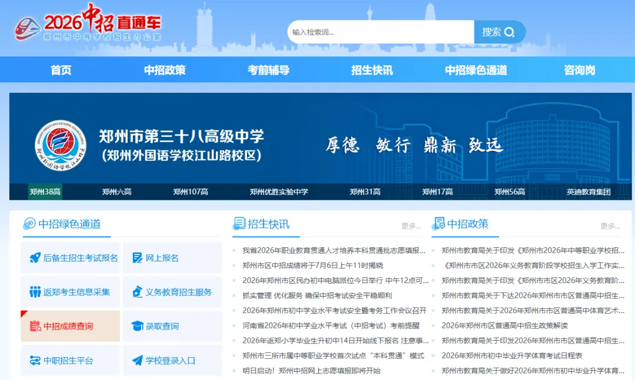Image resolution: width=635 pixels, height=380 pixels.
Task: Click the score lookup icon for 中招成绩查询
Action: [35, 326]
